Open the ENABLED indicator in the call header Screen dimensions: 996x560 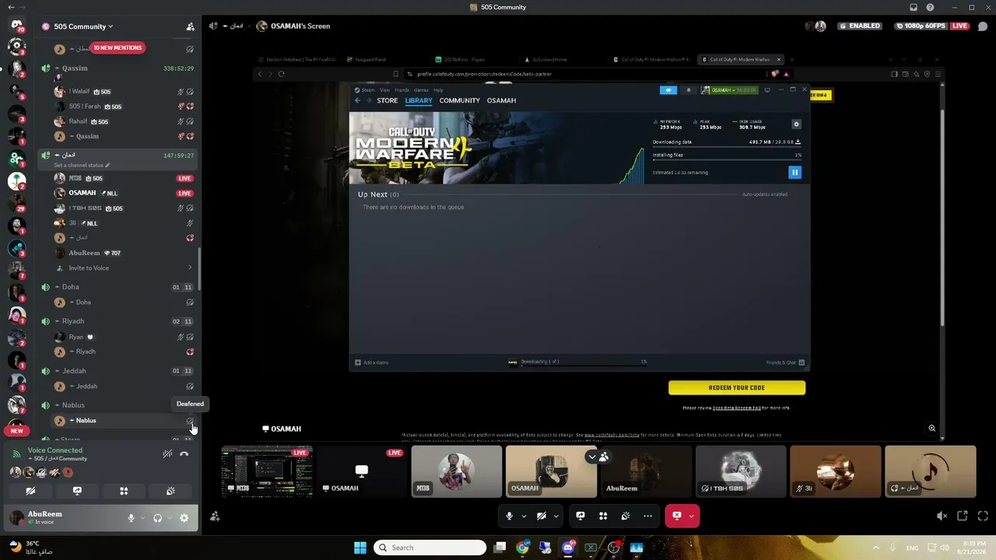click(x=861, y=26)
